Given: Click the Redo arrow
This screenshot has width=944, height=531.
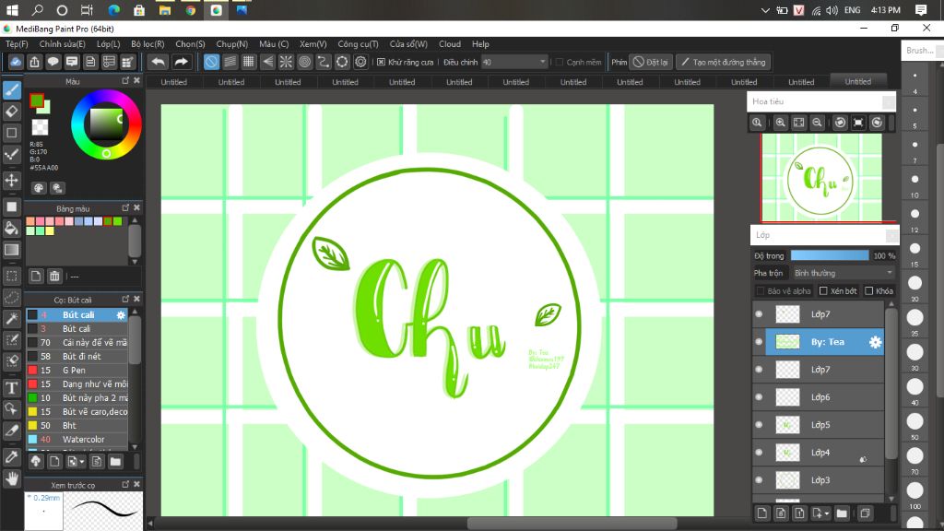Looking at the screenshot, I should pyautogui.click(x=181, y=62).
